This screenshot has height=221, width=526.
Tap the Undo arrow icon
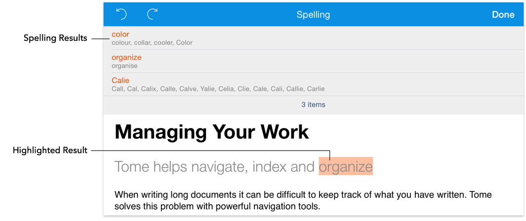click(x=121, y=14)
